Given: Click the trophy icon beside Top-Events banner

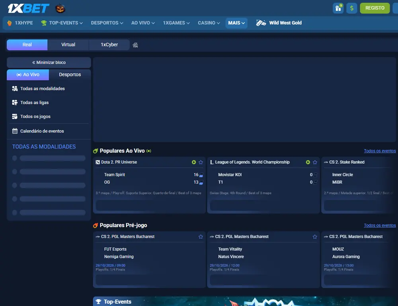Looking at the screenshot, I should (x=98, y=302).
